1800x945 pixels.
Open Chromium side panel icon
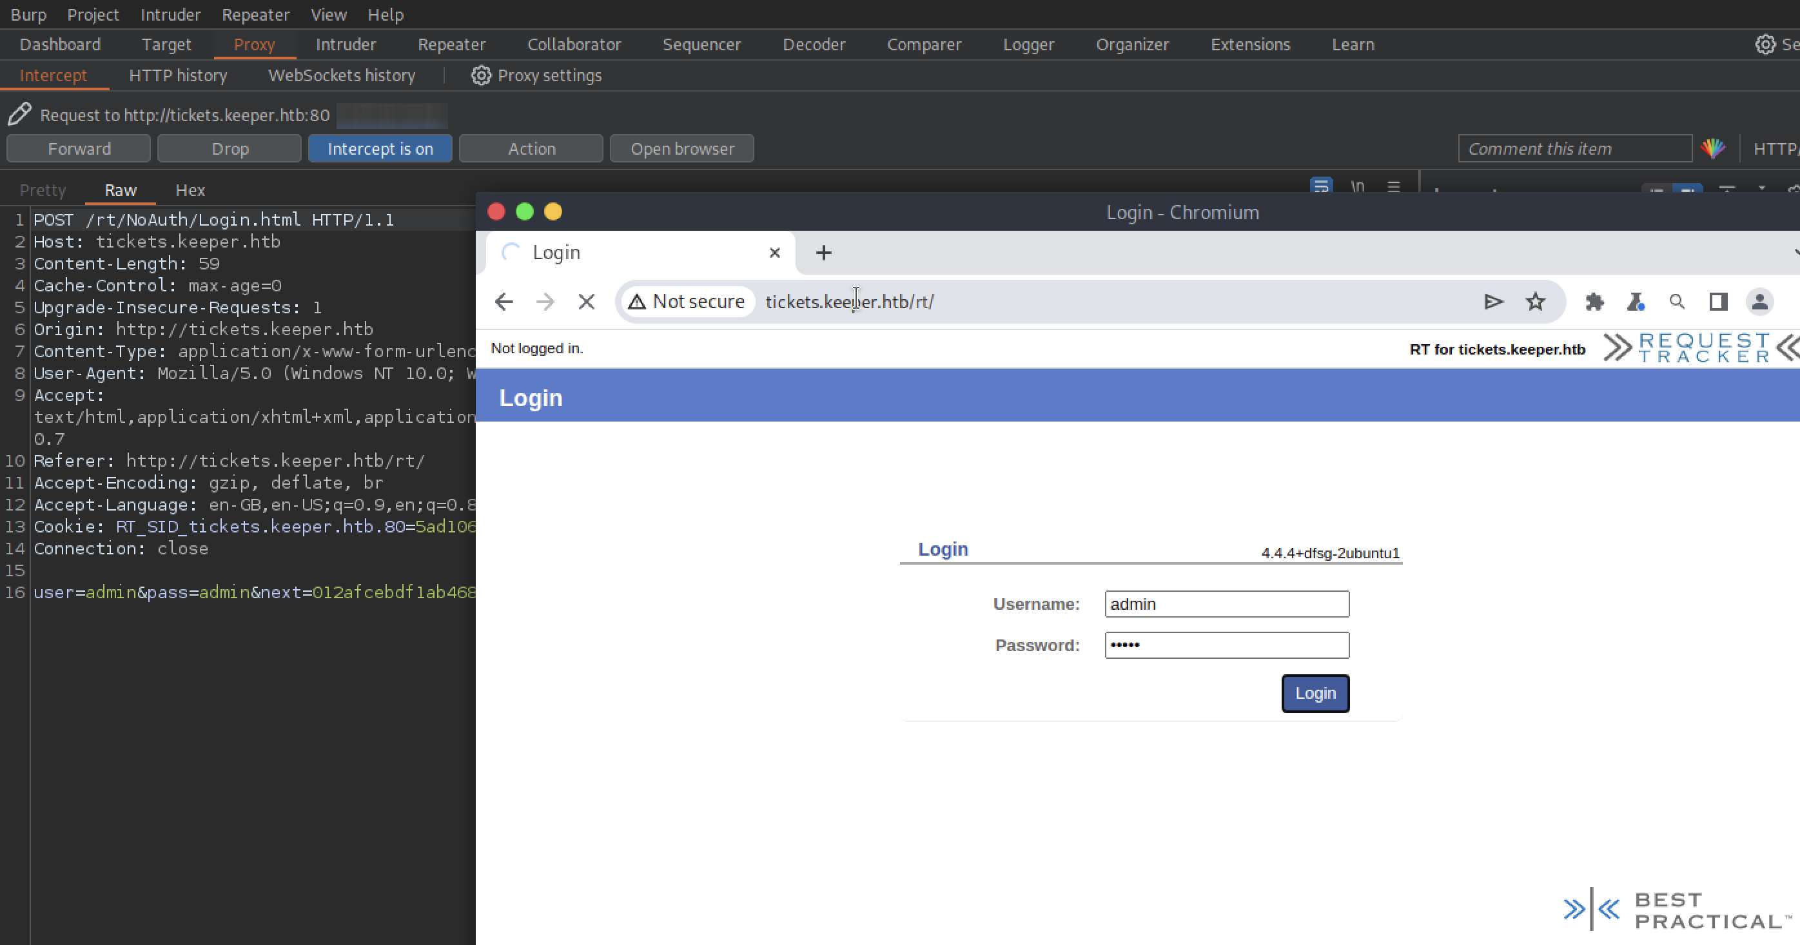point(1718,302)
